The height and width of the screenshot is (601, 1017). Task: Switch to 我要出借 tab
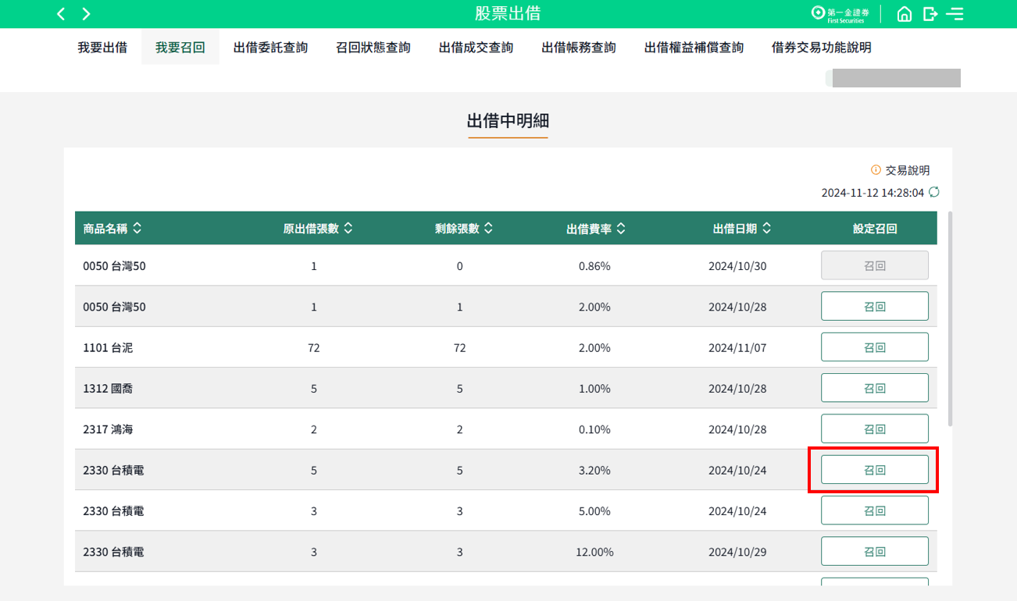point(102,48)
